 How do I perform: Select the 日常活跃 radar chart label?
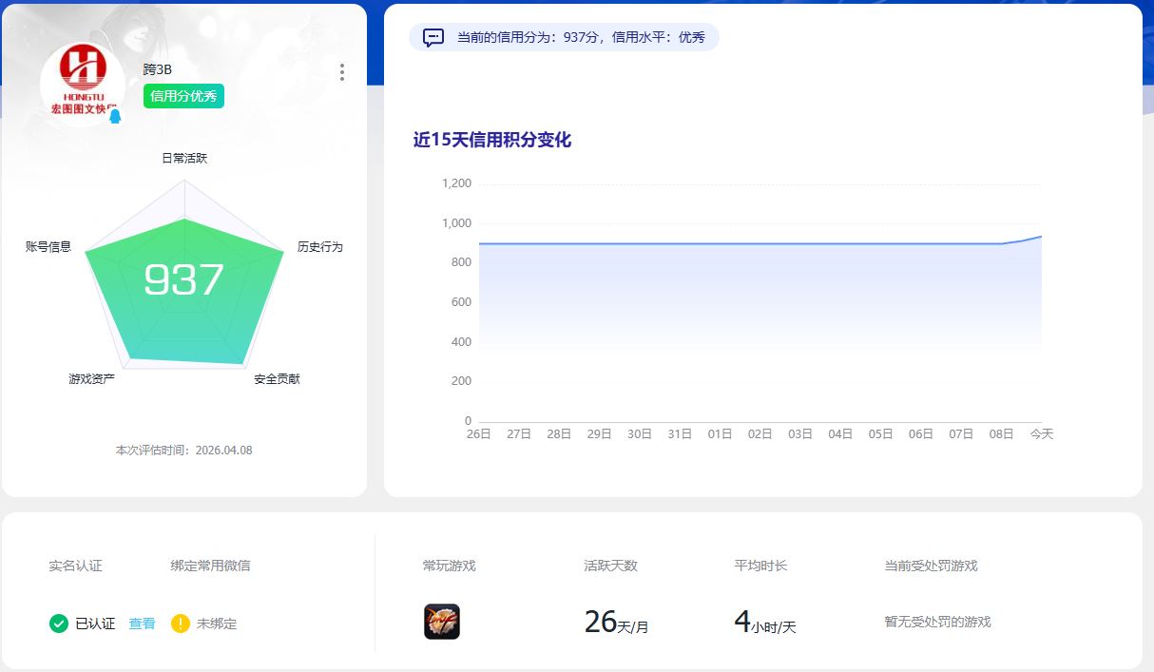(x=184, y=158)
